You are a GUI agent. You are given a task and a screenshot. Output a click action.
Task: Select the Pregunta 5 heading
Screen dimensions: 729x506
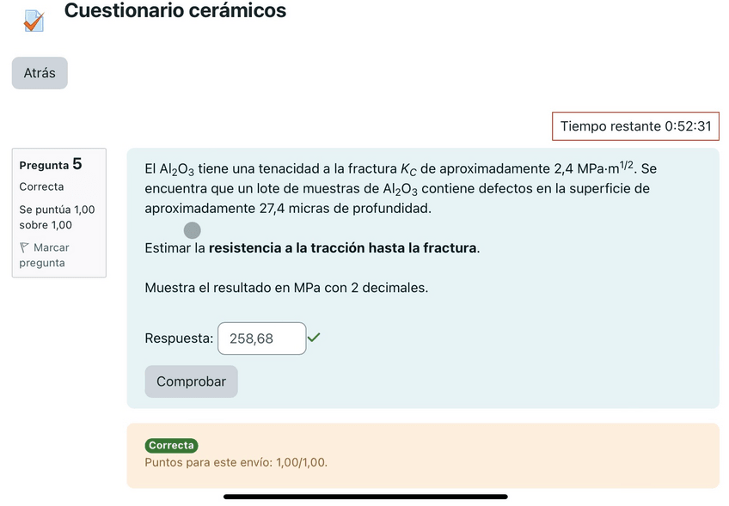51,164
